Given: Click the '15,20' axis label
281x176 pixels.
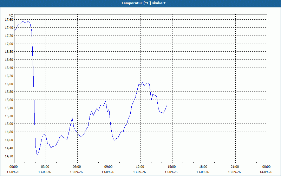Looking at the screenshot, I should click(x=9, y=116).
